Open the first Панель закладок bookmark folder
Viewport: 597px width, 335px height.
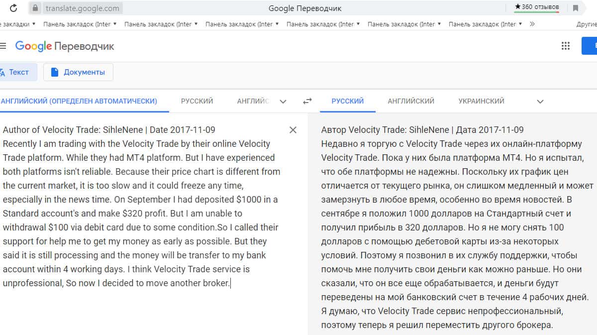click(80, 24)
